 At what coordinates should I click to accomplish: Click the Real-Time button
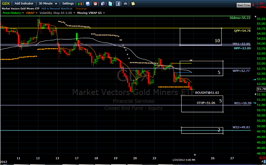tap(243, 5)
